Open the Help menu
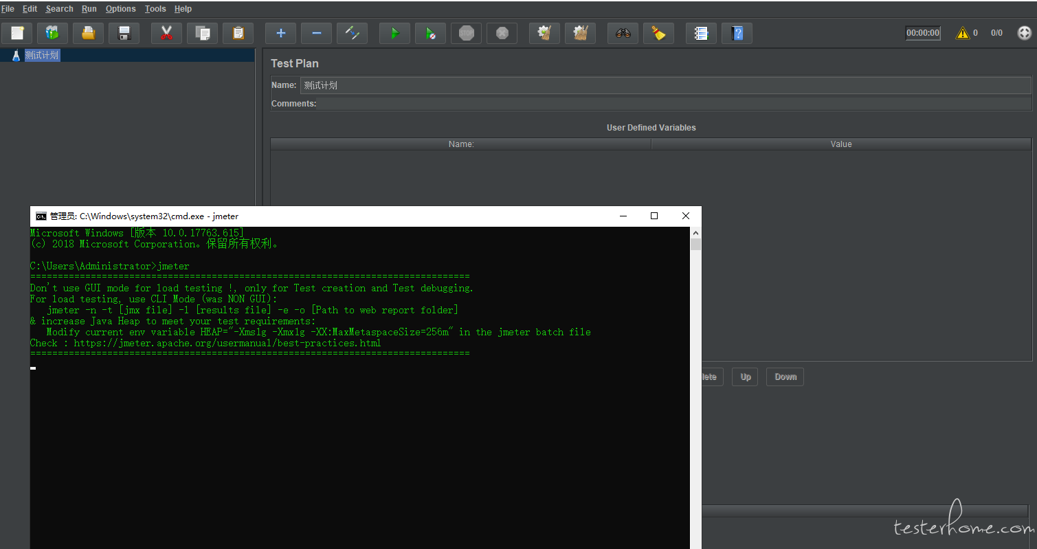 pyautogui.click(x=183, y=9)
